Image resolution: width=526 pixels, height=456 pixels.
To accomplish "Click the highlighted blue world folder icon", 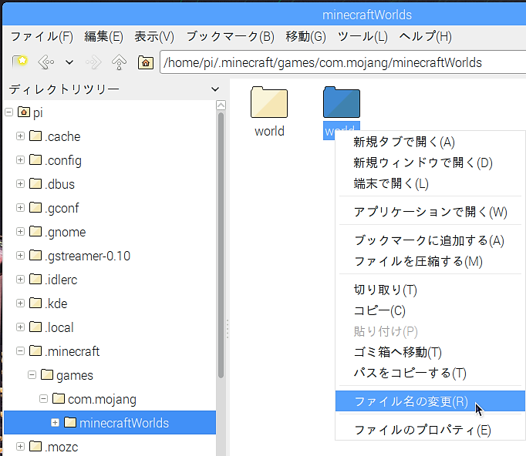I will [341, 103].
